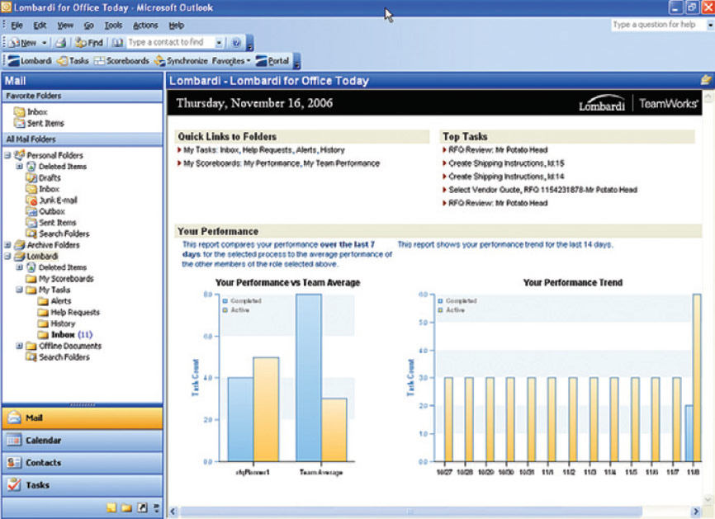The image size is (715, 519).
Task: Click the Help question mark icon
Action: tap(237, 42)
